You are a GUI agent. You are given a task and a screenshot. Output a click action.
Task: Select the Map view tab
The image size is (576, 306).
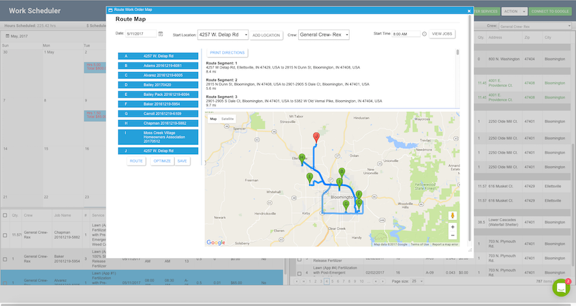coord(213,119)
